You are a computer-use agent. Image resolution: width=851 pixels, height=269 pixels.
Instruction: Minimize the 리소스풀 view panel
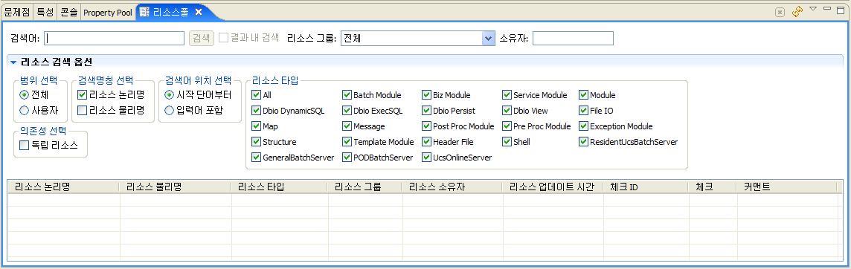[x=826, y=8]
